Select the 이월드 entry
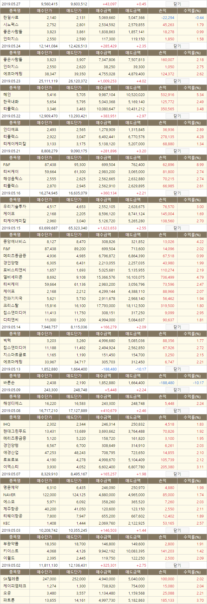 (9, 558)
